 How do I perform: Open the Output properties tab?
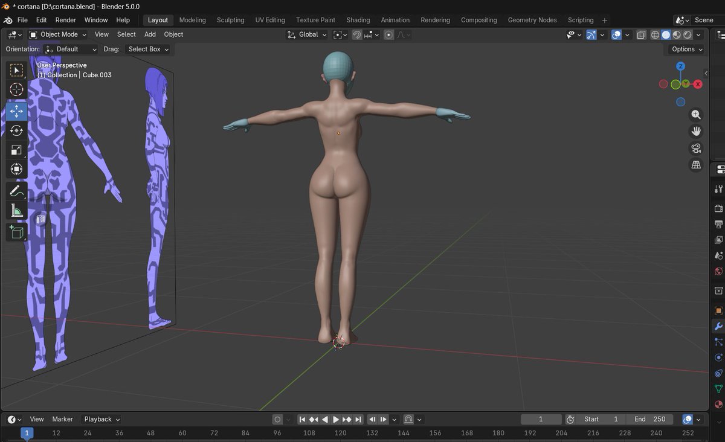718,225
